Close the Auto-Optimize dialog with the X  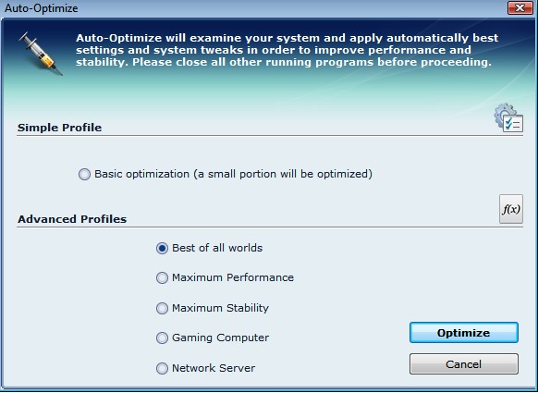click(x=520, y=7)
